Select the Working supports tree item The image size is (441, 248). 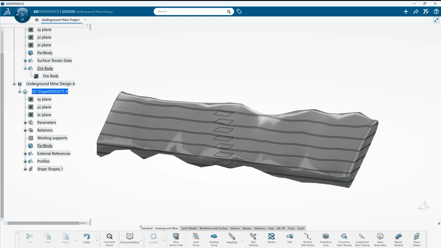click(x=52, y=138)
